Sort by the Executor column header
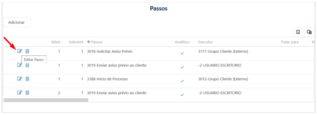This screenshot has height=115, width=317. (206, 42)
